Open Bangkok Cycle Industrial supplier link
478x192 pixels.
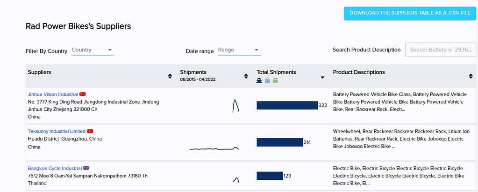pyautogui.click(x=55, y=168)
